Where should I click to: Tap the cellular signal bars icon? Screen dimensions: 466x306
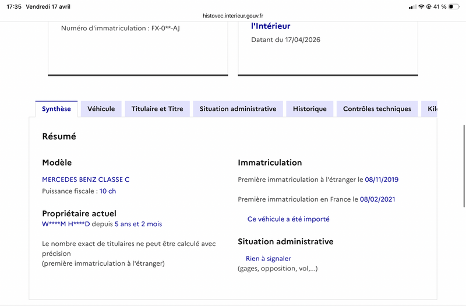click(412, 7)
